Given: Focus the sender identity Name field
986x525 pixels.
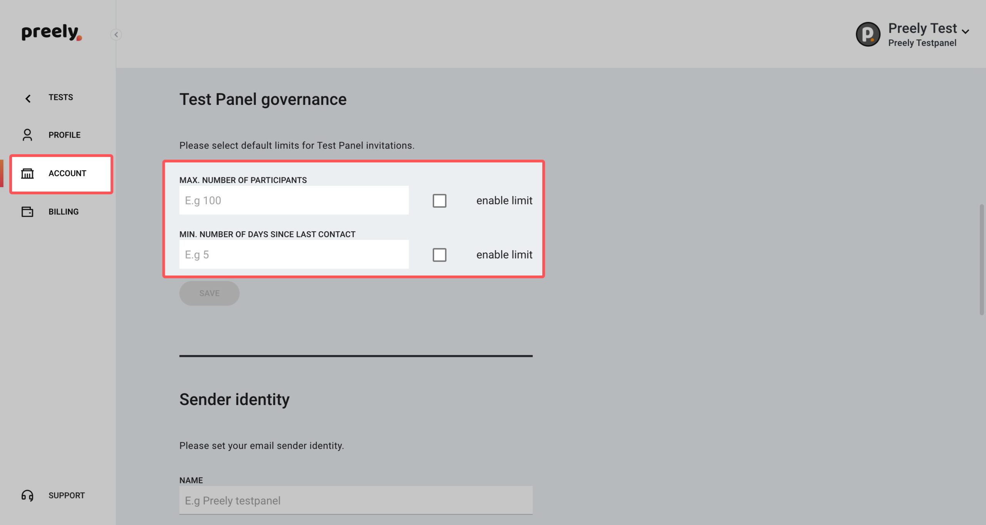Looking at the screenshot, I should coord(356,500).
